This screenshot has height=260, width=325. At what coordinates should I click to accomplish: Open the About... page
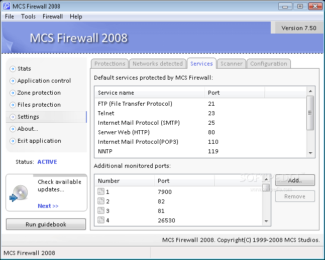(x=28, y=129)
